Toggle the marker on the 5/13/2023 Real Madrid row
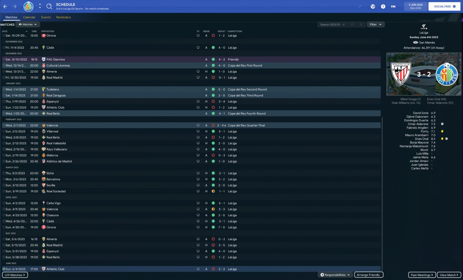Viewport: 463px width, 280px height. coord(4,245)
